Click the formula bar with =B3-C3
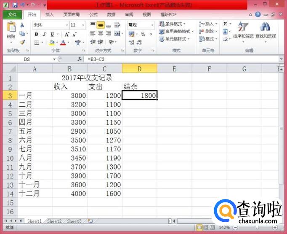Viewport: 287px width, 234px height. (181, 59)
